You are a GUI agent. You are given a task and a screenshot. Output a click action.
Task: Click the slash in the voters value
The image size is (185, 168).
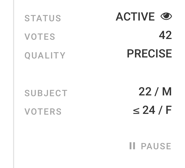tap(160, 111)
